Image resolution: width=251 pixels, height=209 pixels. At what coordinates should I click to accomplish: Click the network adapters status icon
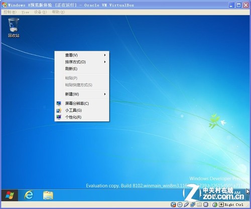coord(193,204)
